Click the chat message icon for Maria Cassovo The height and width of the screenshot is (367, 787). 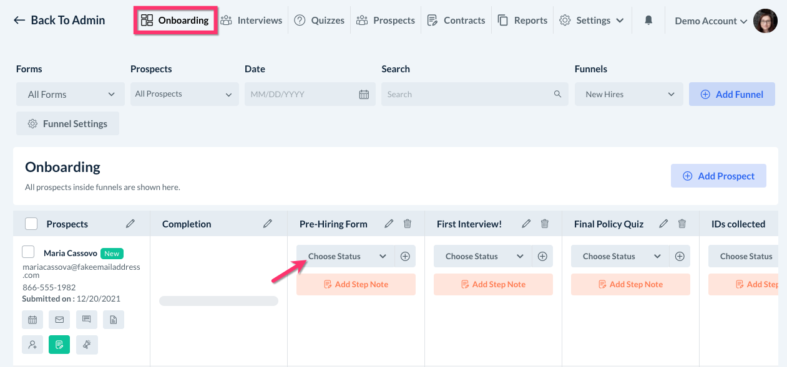(86, 320)
